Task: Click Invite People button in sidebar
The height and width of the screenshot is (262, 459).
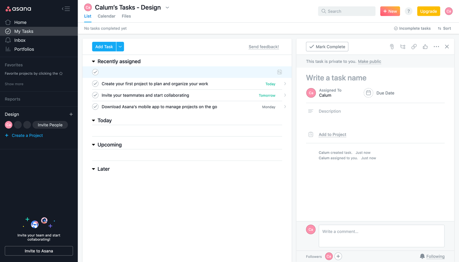Action: click(x=50, y=125)
